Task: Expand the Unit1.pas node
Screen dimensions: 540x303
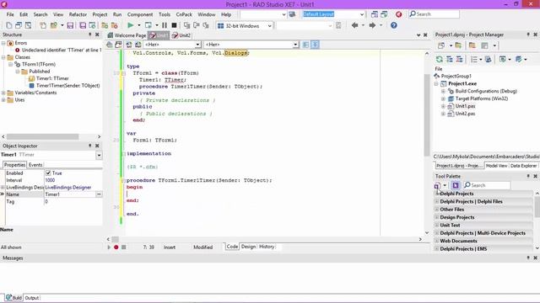Action: tap(444, 107)
